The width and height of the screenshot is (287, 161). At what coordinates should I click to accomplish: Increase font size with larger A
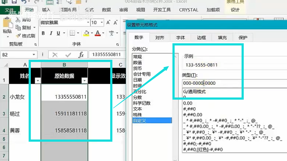coord(108,22)
